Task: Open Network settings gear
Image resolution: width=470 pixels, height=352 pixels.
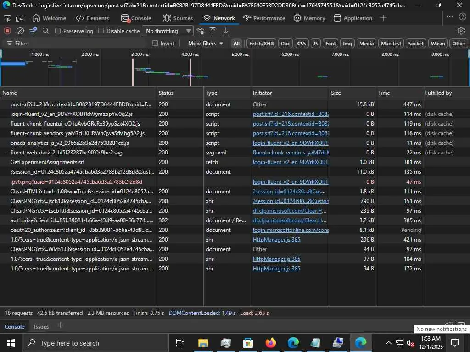Action: (461, 31)
